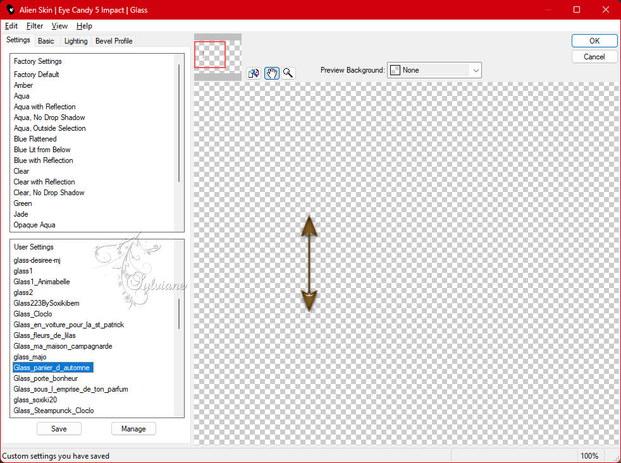Select Glass_sous_l_emprise_de_ton_parfum setting
Screen dimensions: 621x463
pos(71,389)
